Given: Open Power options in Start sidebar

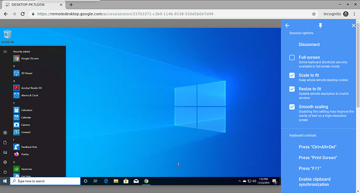Looking at the screenshot, I should [5, 172].
